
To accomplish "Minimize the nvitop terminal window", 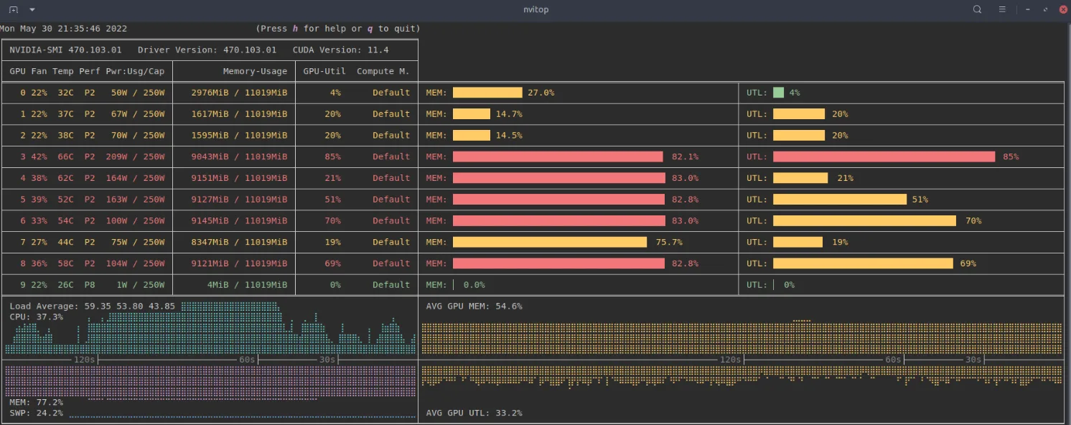I will tap(1028, 9).
